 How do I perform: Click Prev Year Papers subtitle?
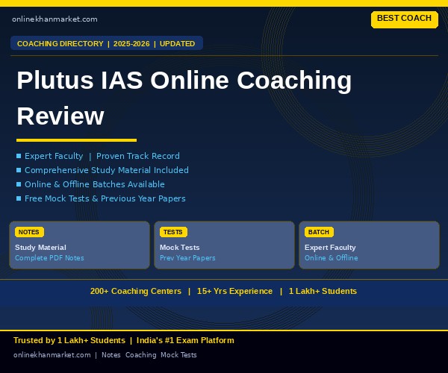(187, 257)
